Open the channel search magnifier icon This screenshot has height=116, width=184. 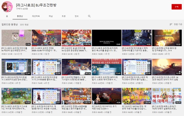tap(89, 16)
